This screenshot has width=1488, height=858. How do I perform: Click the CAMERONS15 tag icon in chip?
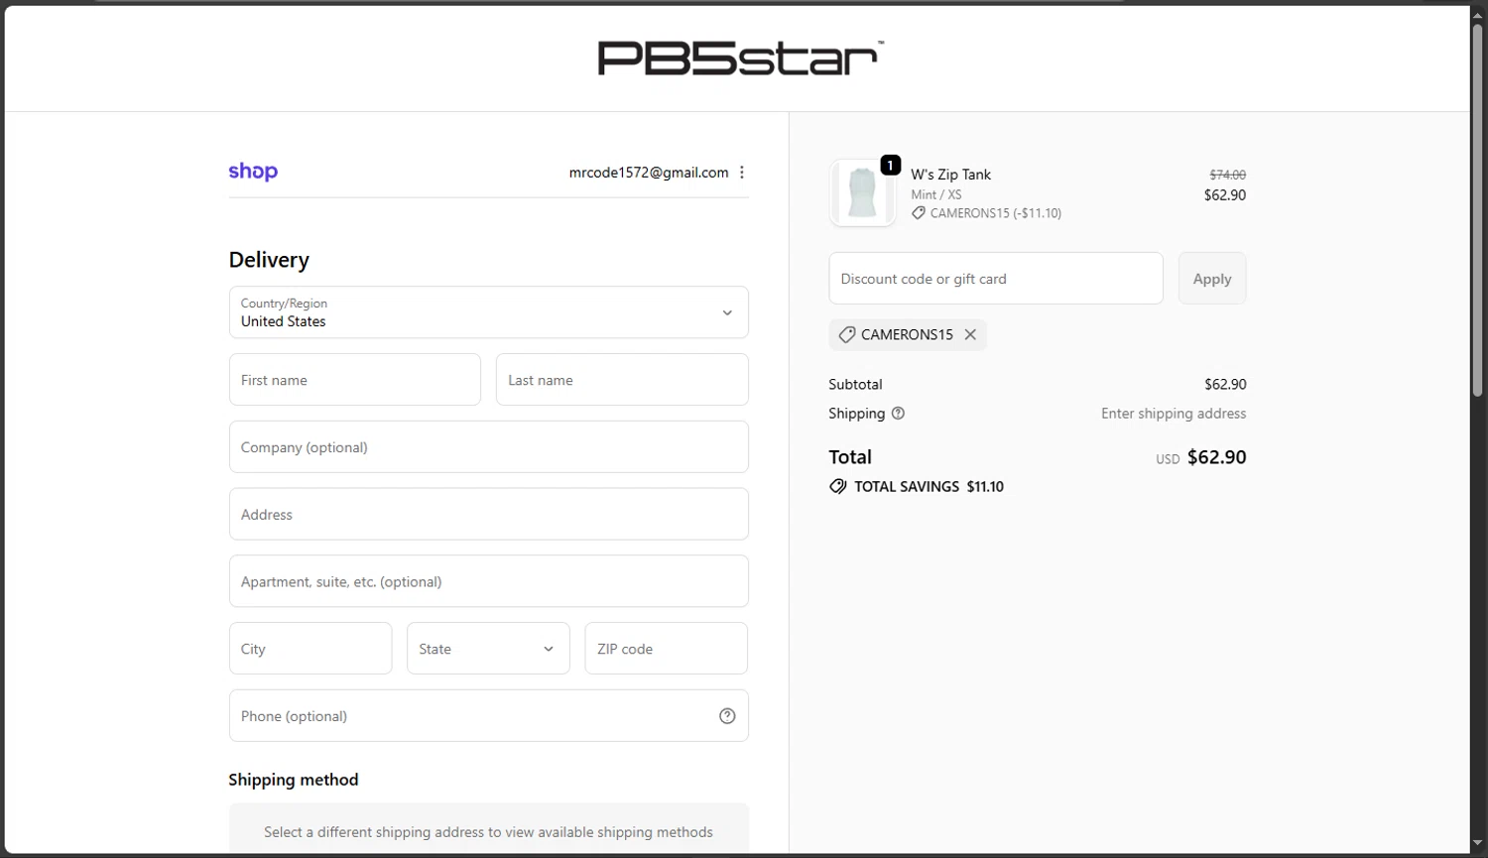coord(847,335)
